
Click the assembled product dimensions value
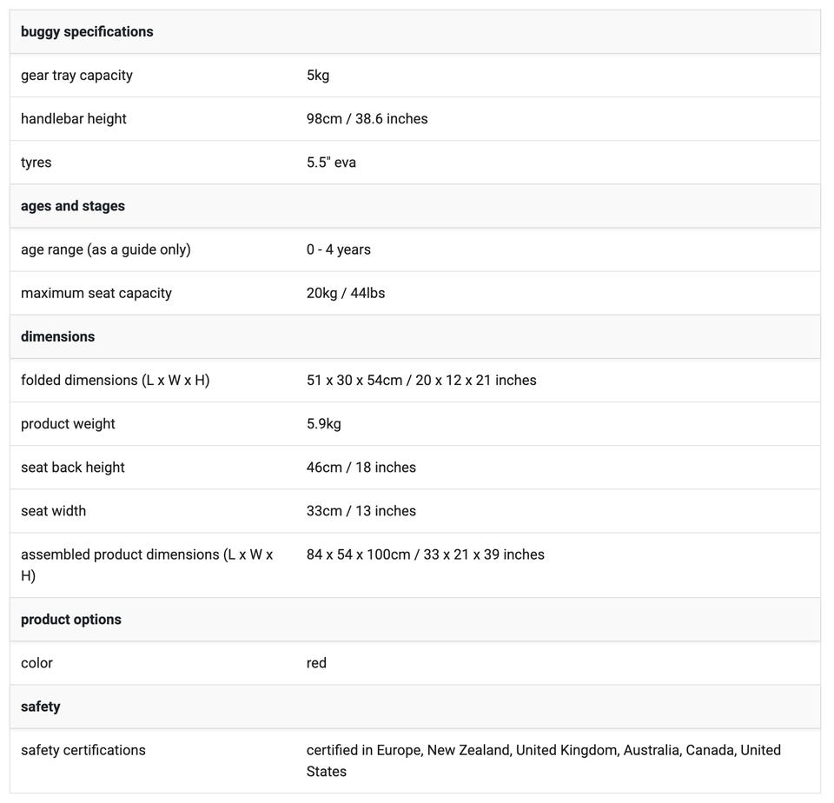425,554
